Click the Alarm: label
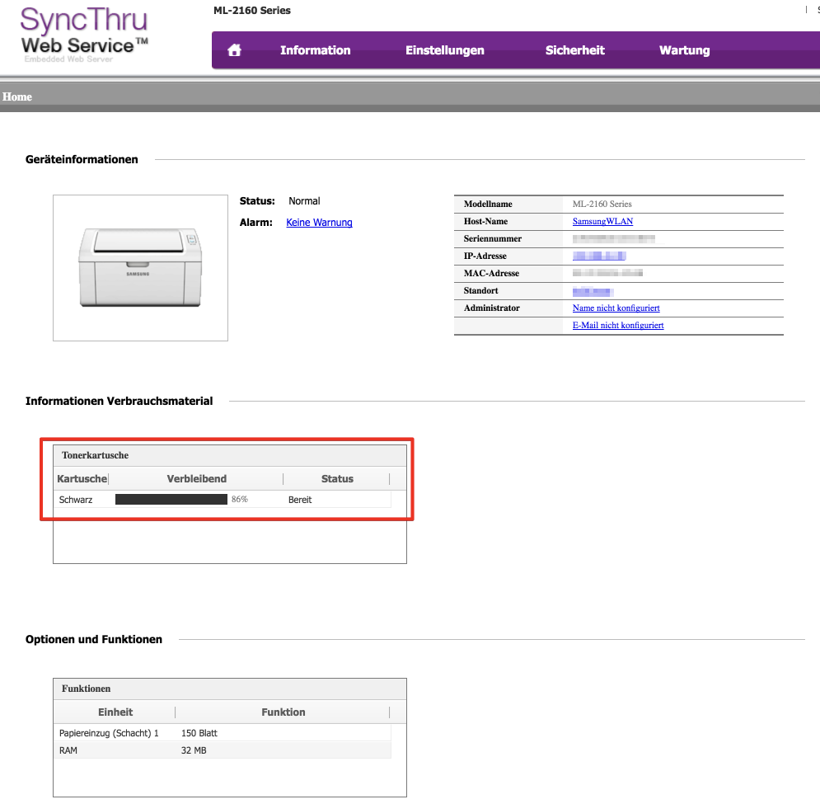The image size is (820, 804). point(255,223)
